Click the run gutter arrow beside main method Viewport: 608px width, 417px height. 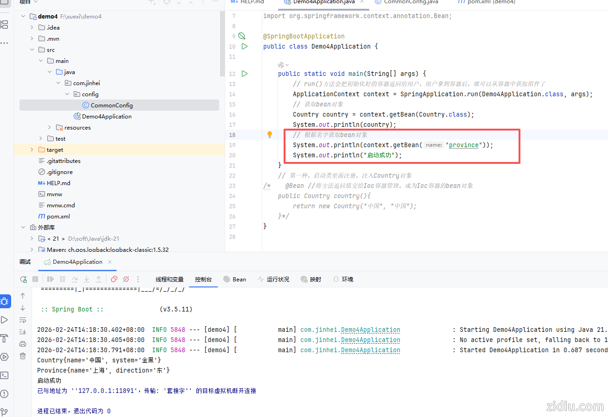244,74
